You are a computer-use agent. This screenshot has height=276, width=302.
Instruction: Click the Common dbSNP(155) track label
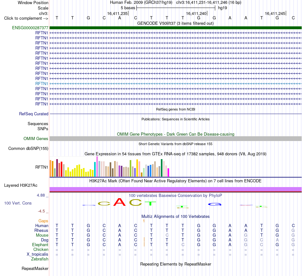28,148
